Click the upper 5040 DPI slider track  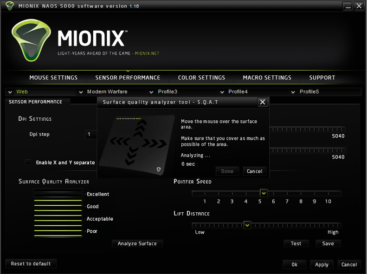[307, 130]
